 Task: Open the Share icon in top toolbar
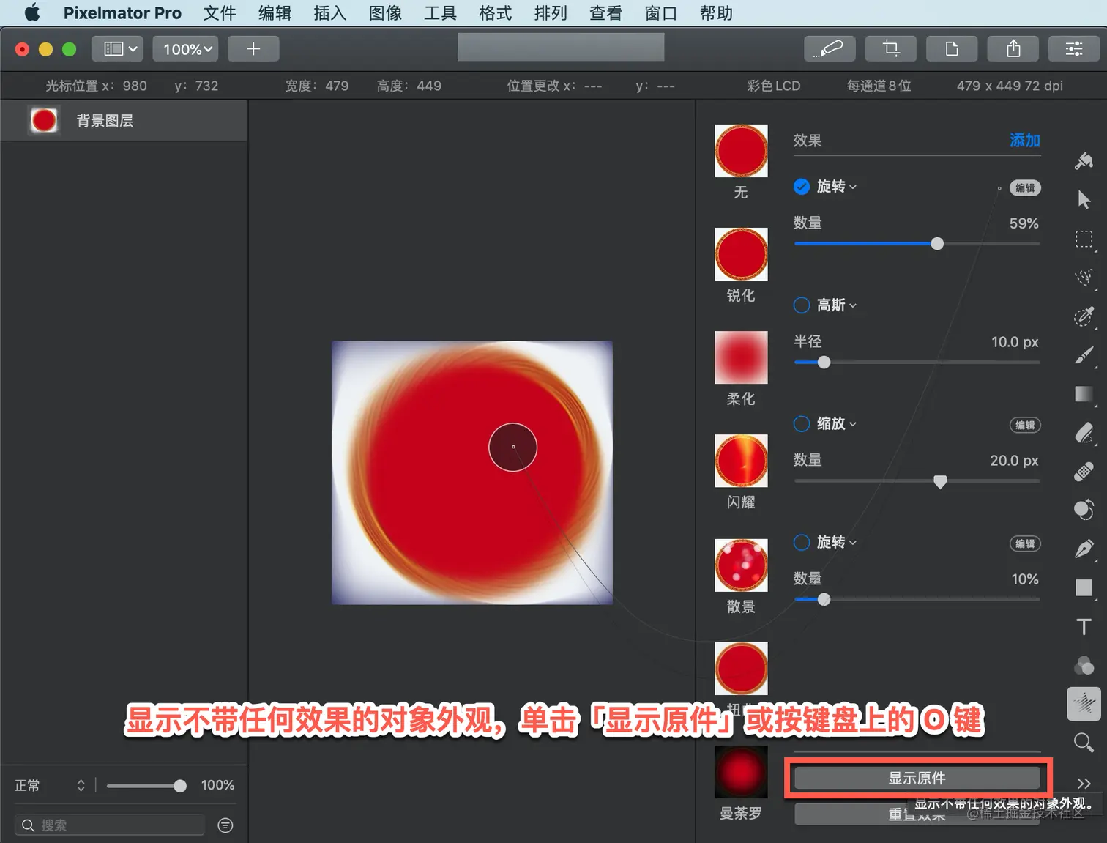pos(1013,49)
